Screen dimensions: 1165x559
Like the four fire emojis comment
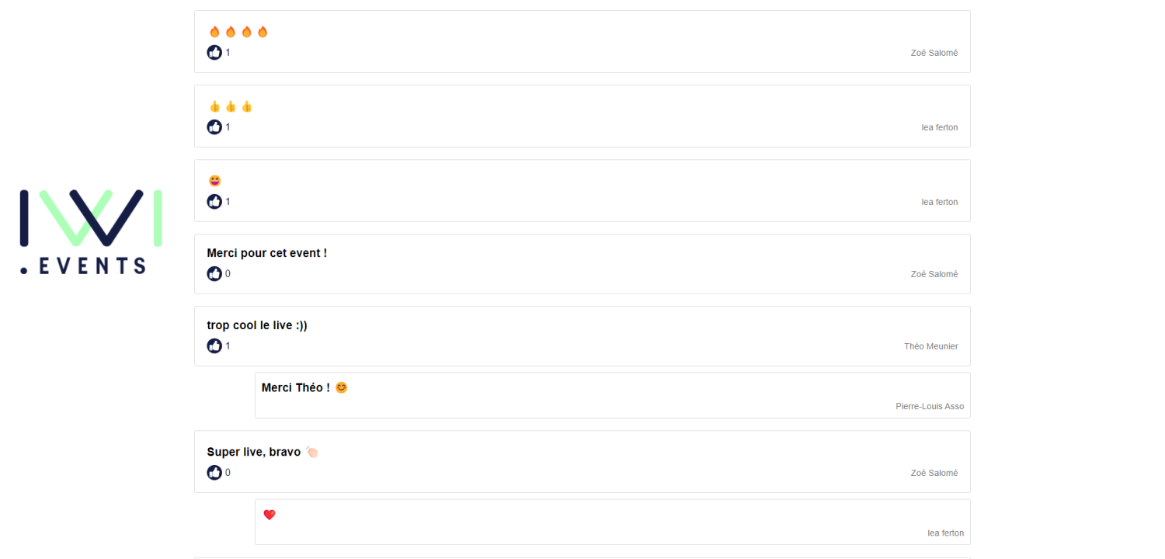tap(214, 52)
